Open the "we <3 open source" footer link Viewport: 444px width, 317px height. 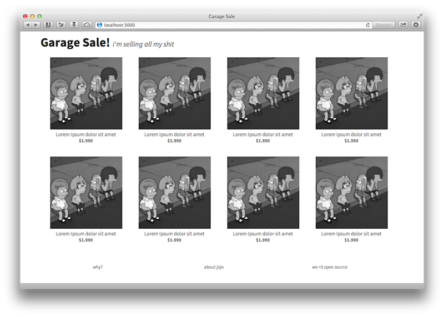[x=330, y=267]
